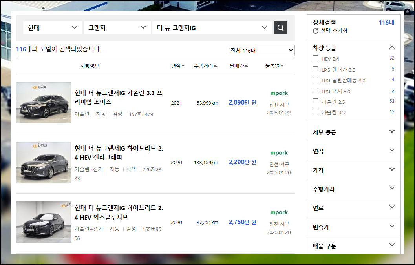Check the LPG 일반판매용 3.0 checkbox
Image resolution: width=415 pixels, height=265 pixels.
click(x=316, y=80)
